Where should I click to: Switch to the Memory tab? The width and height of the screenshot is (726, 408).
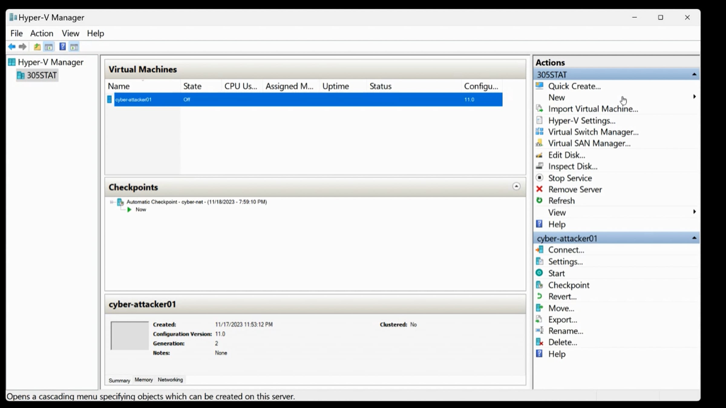point(144,380)
